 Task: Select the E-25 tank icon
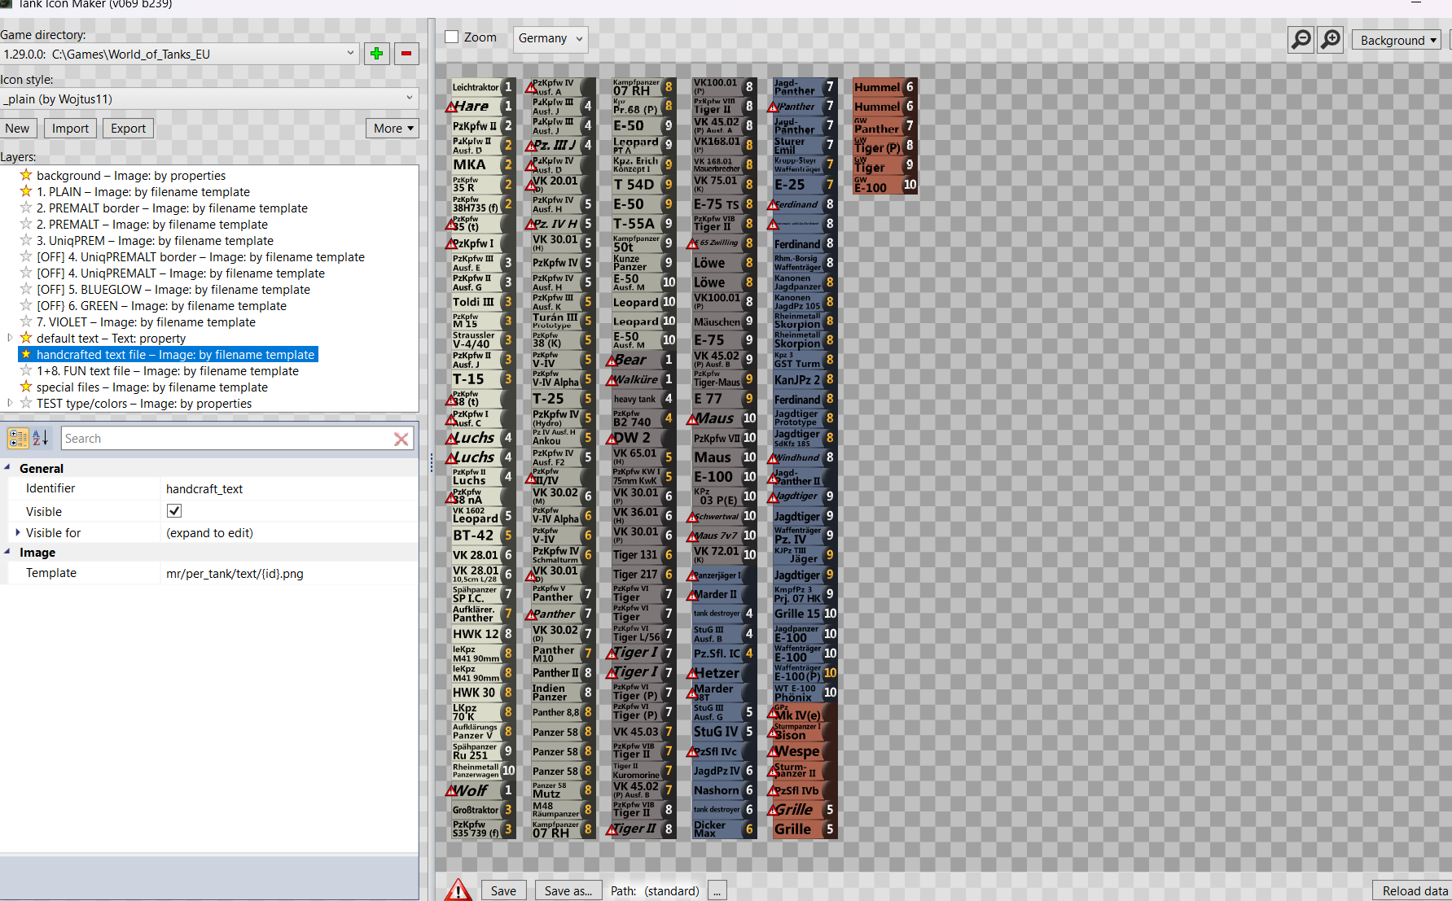click(x=805, y=185)
